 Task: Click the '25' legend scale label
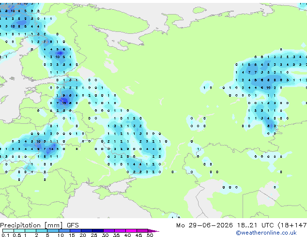(x=94, y=235)
